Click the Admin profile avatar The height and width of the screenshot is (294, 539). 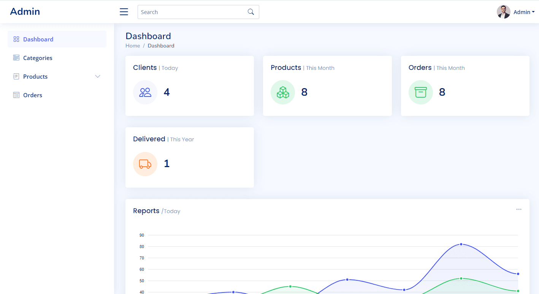504,12
